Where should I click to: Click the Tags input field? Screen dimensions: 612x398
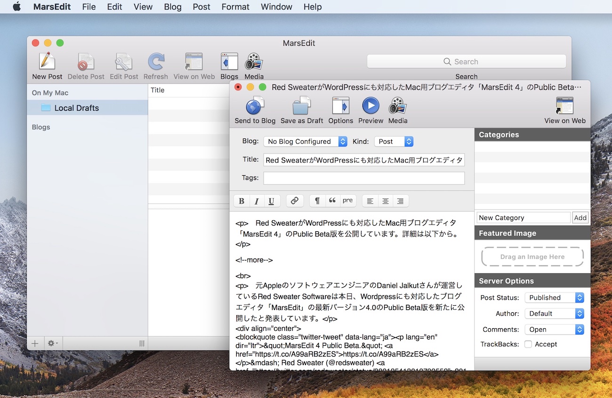pyautogui.click(x=364, y=178)
